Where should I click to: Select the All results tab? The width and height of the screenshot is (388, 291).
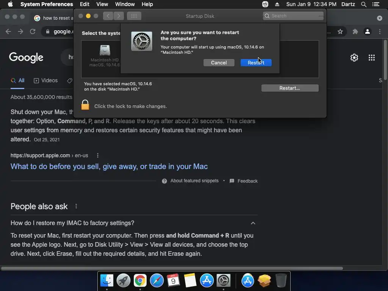(x=17, y=80)
